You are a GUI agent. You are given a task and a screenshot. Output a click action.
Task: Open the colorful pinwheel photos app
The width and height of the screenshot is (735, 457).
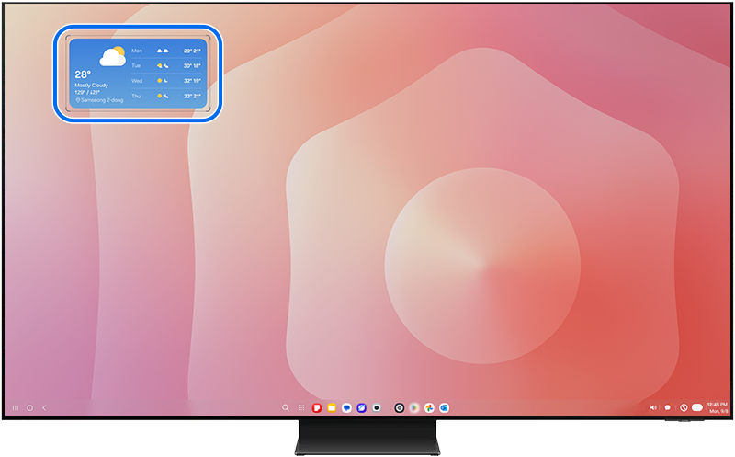pos(429,407)
